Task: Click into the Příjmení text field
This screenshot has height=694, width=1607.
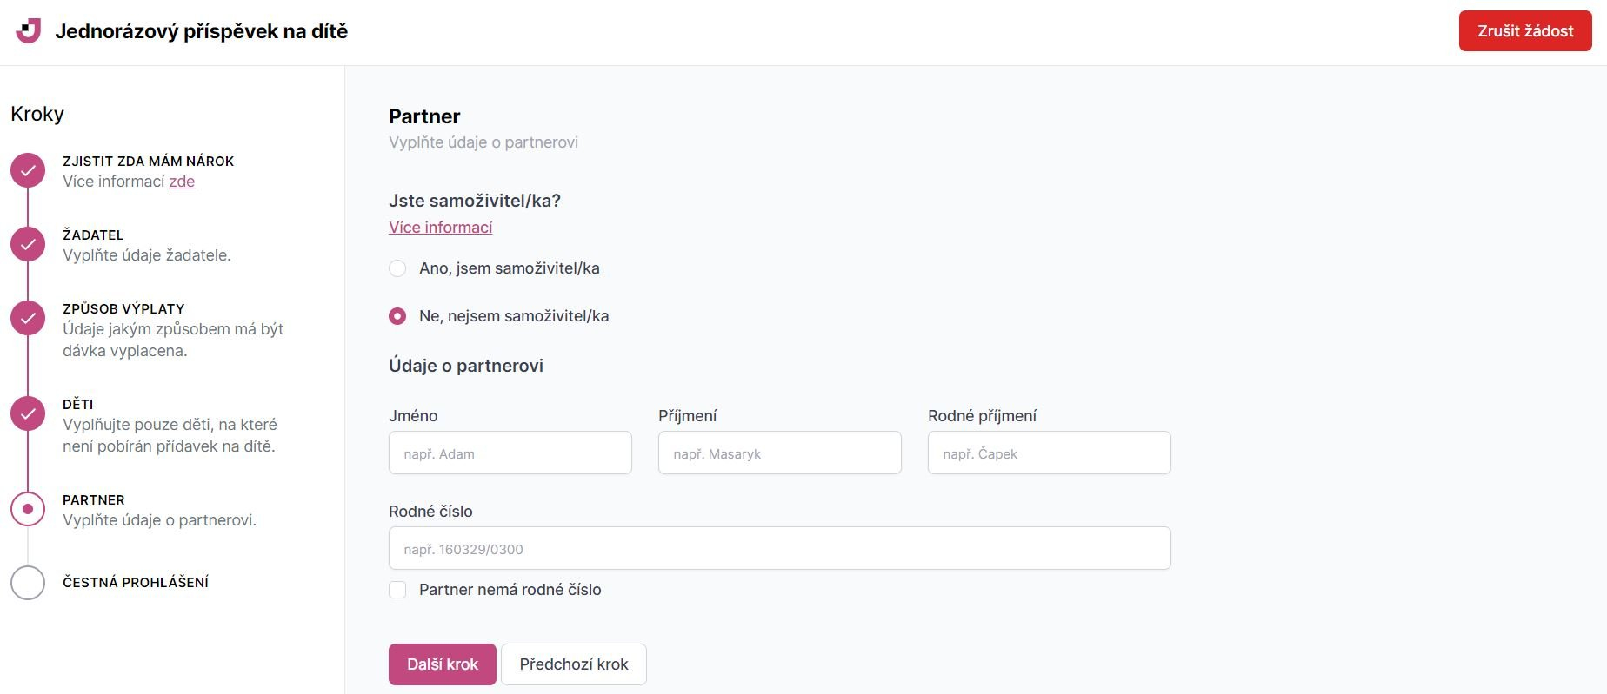Action: pos(779,453)
